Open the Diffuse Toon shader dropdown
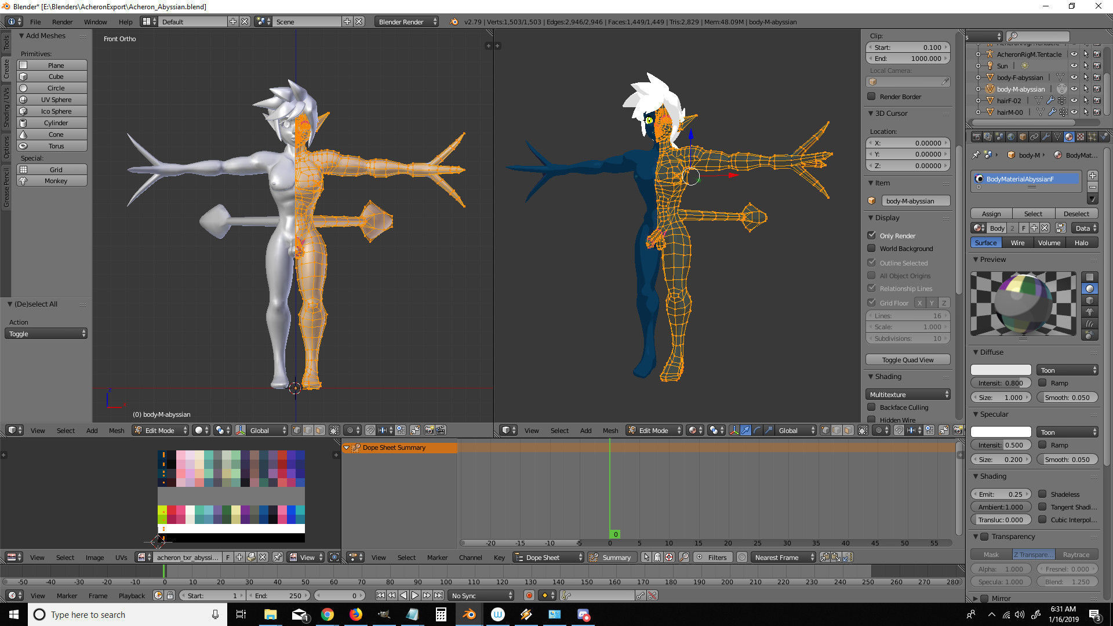Image resolution: width=1113 pixels, height=626 pixels. click(1068, 370)
